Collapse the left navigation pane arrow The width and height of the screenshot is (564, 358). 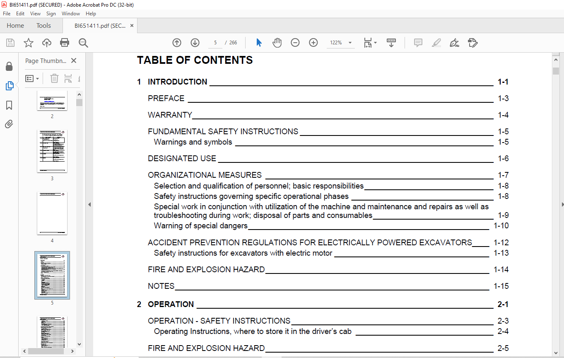click(89, 204)
